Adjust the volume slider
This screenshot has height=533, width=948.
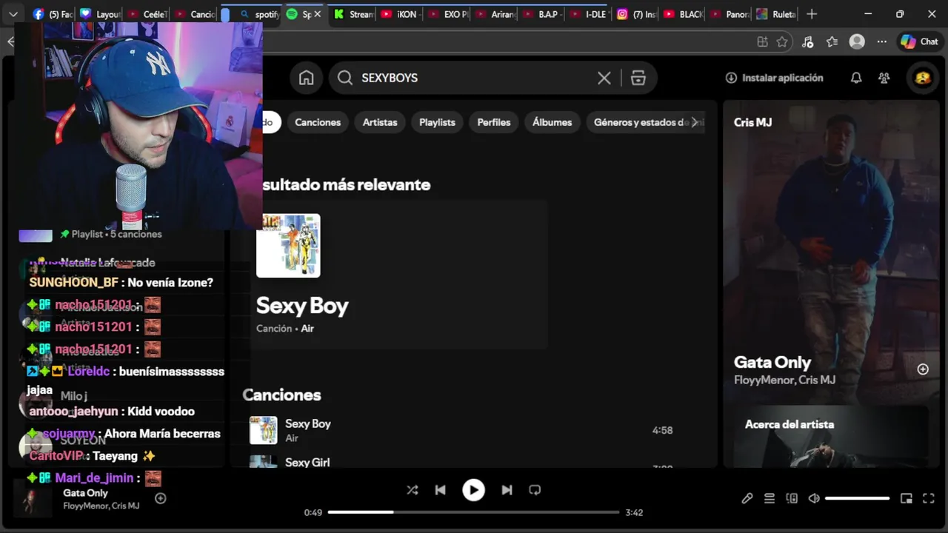[x=857, y=499]
